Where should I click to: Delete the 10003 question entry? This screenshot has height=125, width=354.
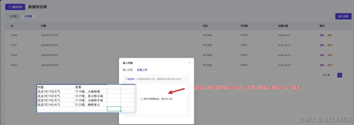[x=330, y=65]
